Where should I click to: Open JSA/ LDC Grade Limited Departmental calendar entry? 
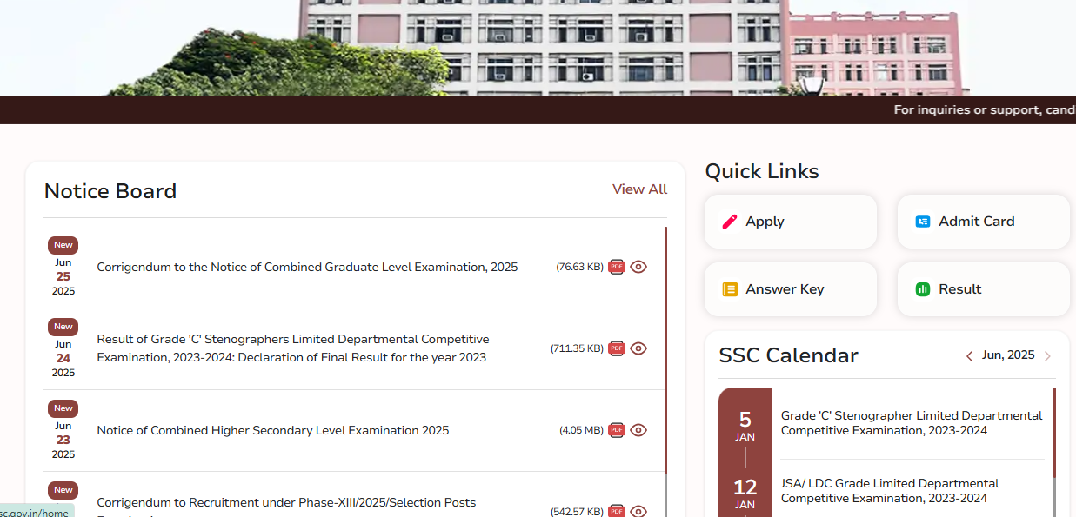(x=890, y=491)
